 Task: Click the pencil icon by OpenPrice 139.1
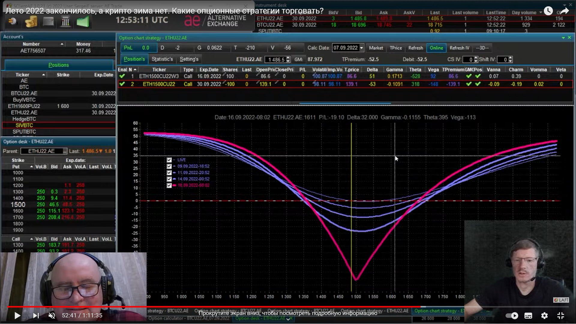click(x=258, y=82)
